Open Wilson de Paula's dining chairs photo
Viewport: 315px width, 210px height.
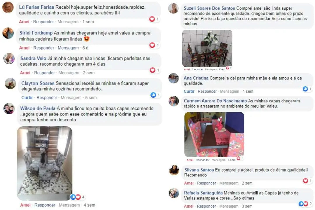click(x=45, y=163)
